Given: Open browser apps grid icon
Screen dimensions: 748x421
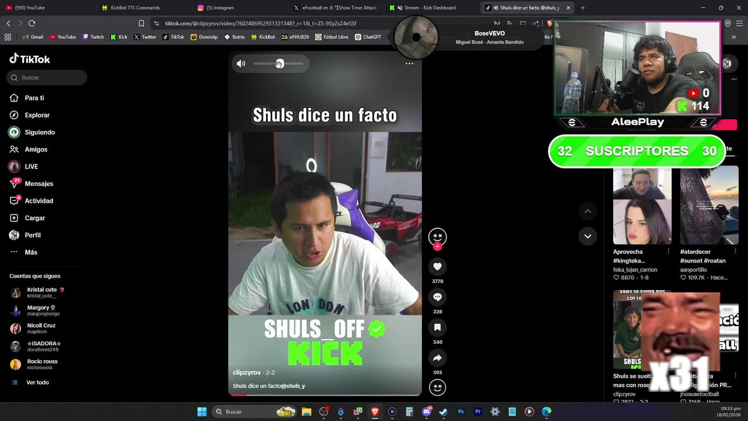Looking at the screenshot, I should pyautogui.click(x=8, y=37).
